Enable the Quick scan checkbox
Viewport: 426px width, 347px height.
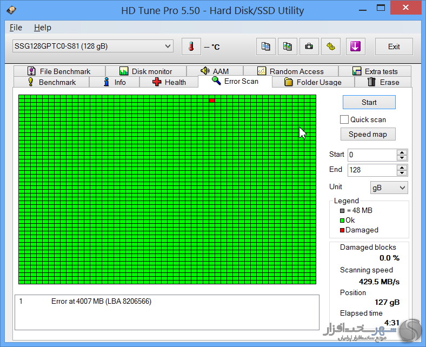pos(344,119)
